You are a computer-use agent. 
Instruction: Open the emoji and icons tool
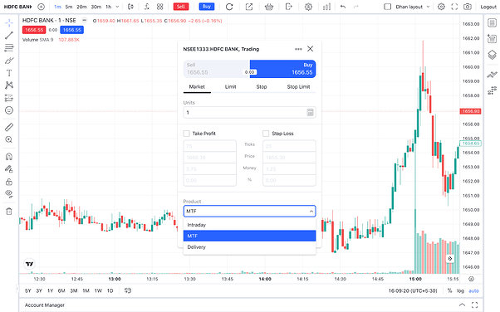pyautogui.click(x=9, y=110)
